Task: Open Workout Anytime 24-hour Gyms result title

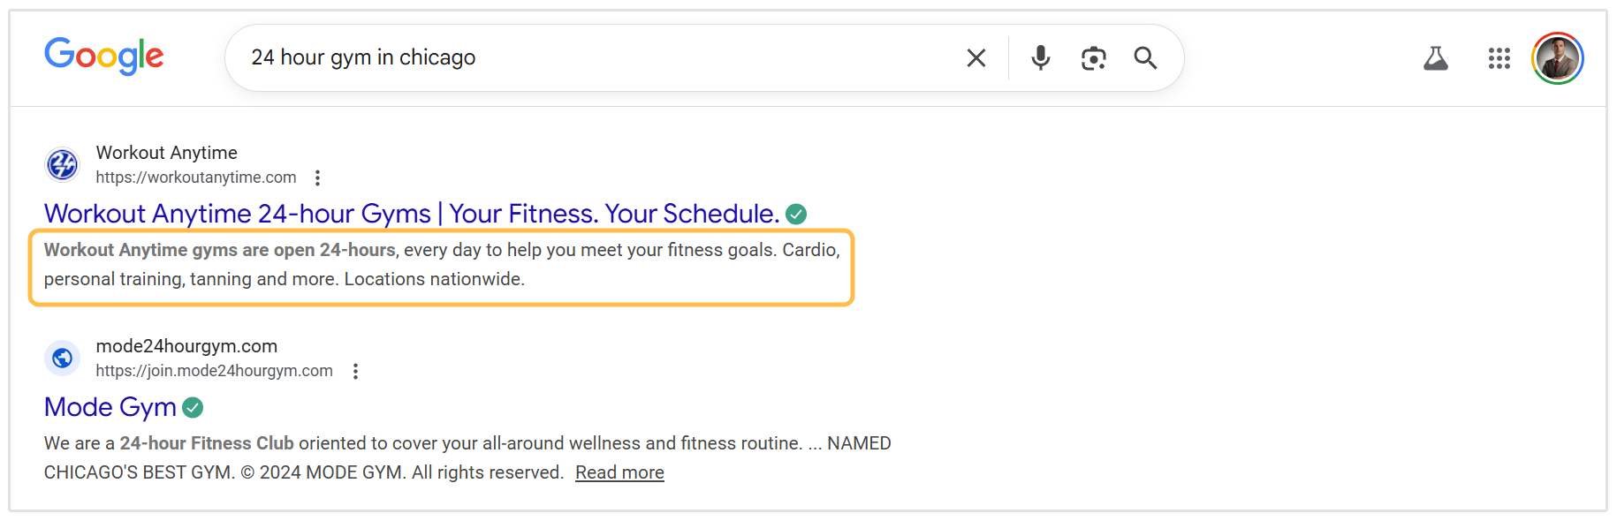Action: [x=412, y=214]
